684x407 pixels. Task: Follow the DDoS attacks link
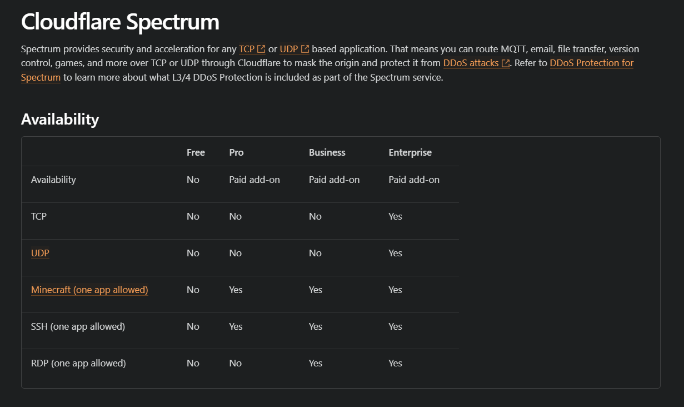(471, 63)
